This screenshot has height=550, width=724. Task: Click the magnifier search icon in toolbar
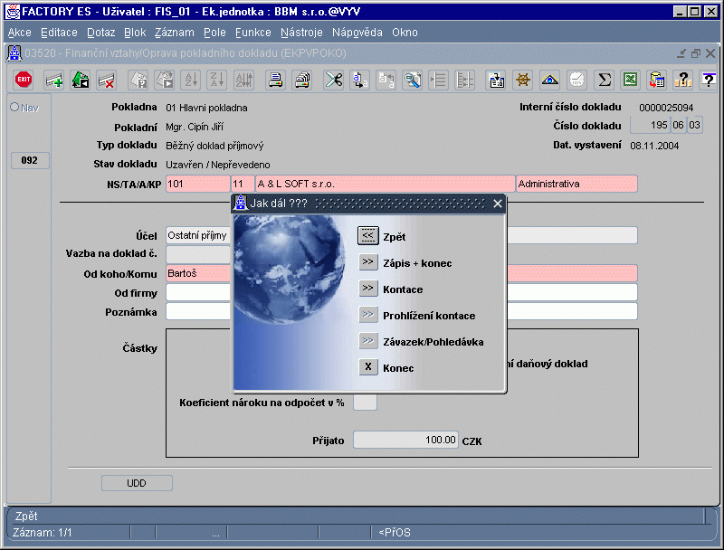[413, 80]
